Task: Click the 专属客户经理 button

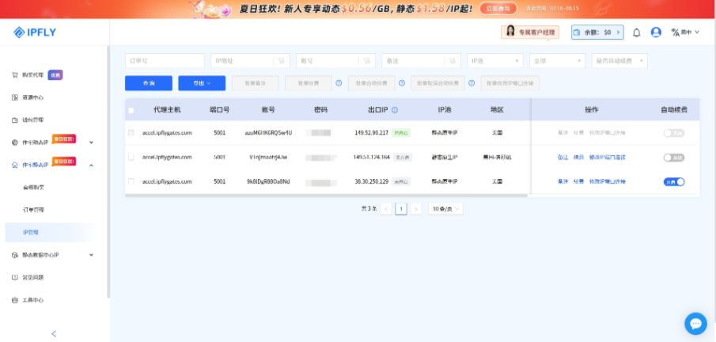Action: pos(530,32)
